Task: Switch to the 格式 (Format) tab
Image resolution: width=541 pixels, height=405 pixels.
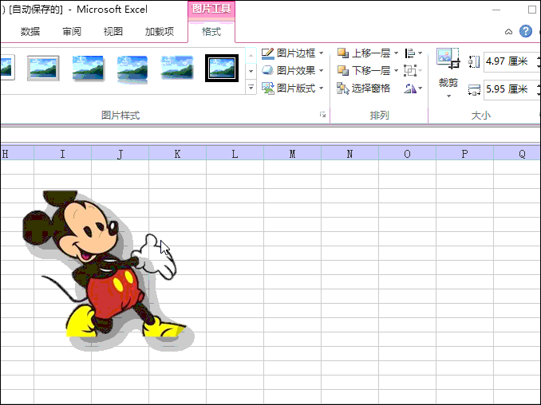Action: tap(211, 32)
